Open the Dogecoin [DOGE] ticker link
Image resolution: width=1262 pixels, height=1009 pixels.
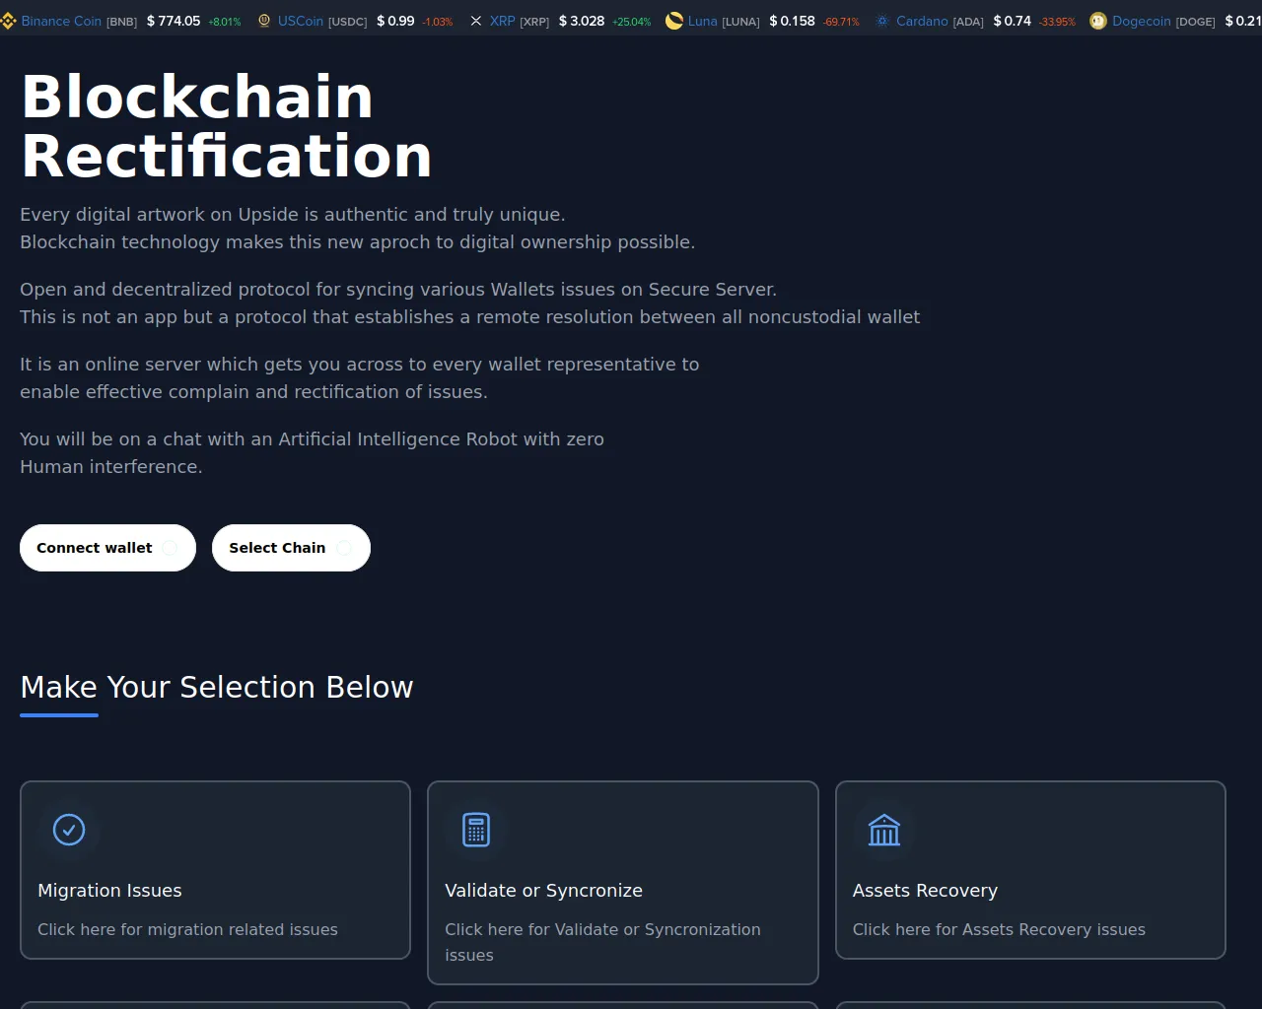pyautogui.click(x=1163, y=21)
